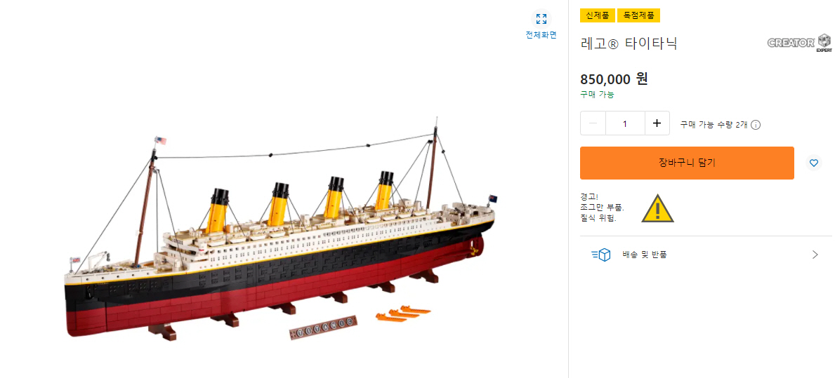Viewport: 835px width, 378px height.
Task: Click the 신제품 yellow badge
Action: pos(597,15)
